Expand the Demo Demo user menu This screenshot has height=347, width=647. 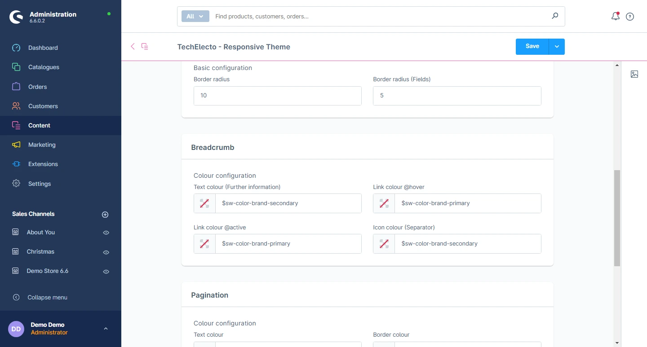[106, 329]
